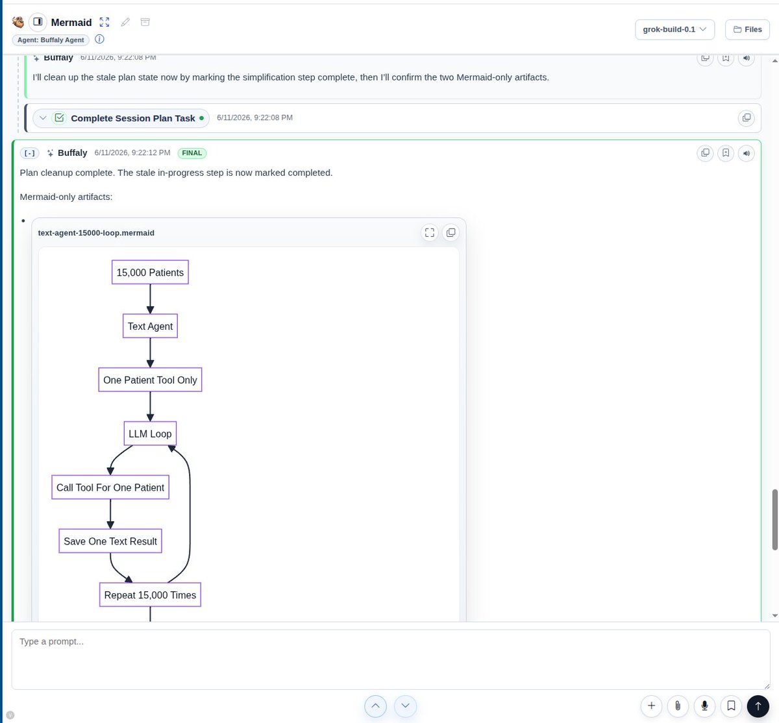Click the Complete Session Plan Task title
This screenshot has height=723, width=779.
pos(133,118)
